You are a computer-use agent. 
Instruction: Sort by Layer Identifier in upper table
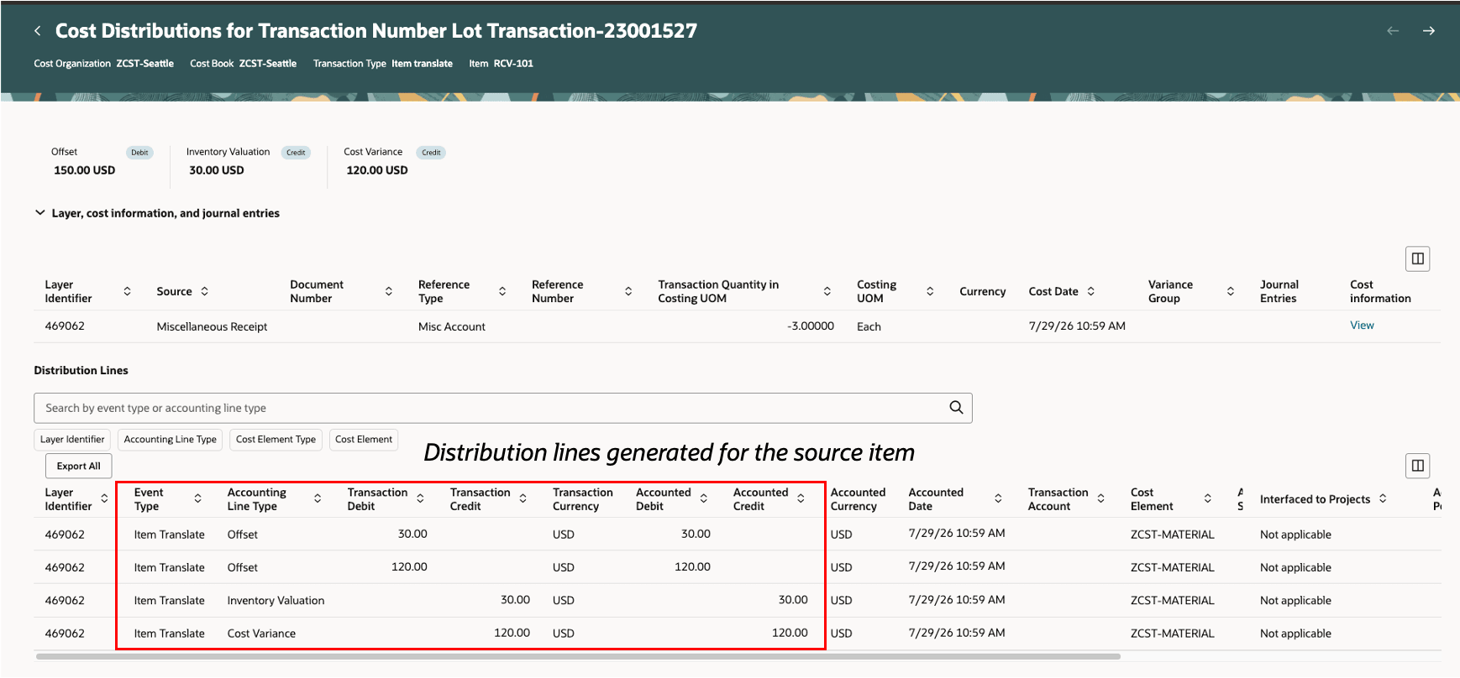click(x=127, y=291)
